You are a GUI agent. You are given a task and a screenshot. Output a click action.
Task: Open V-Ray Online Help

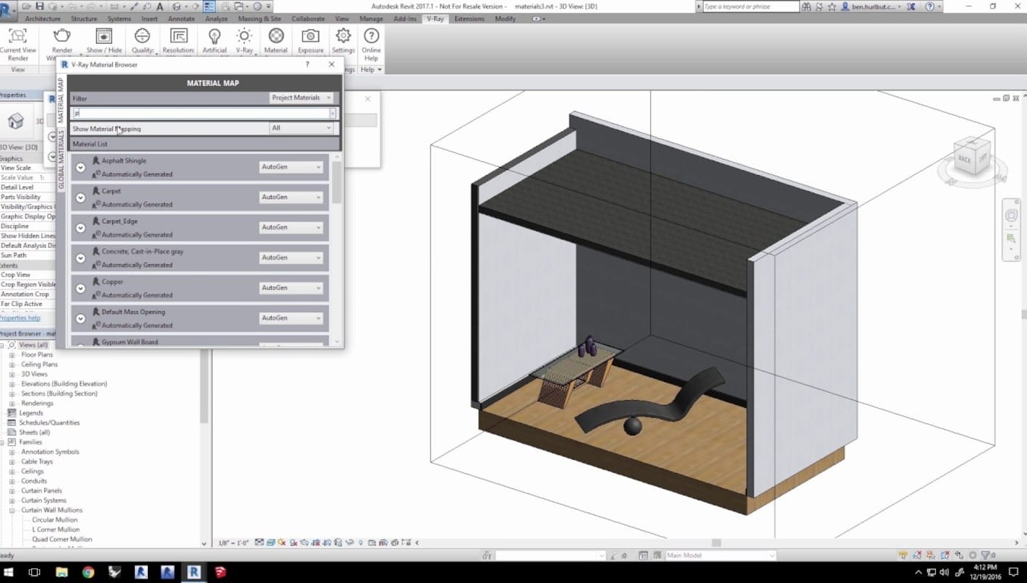click(x=371, y=36)
